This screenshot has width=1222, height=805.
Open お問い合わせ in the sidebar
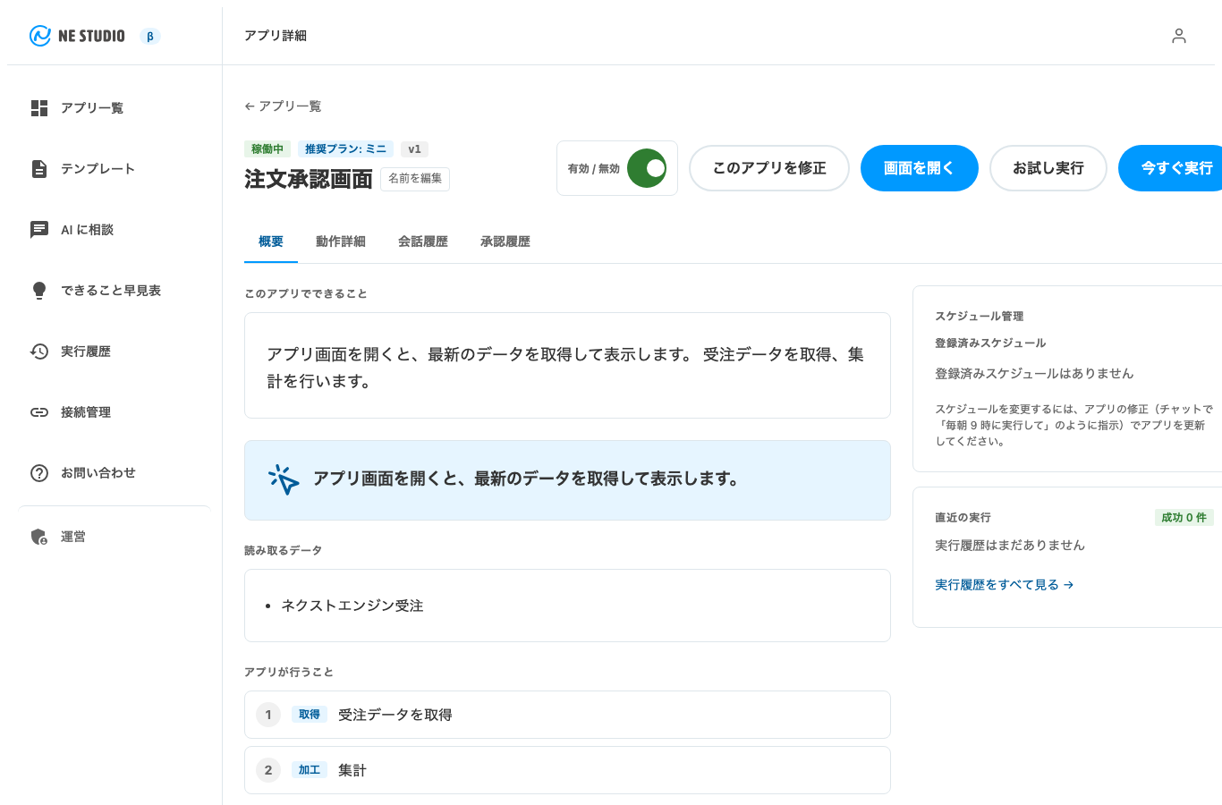[x=114, y=473]
